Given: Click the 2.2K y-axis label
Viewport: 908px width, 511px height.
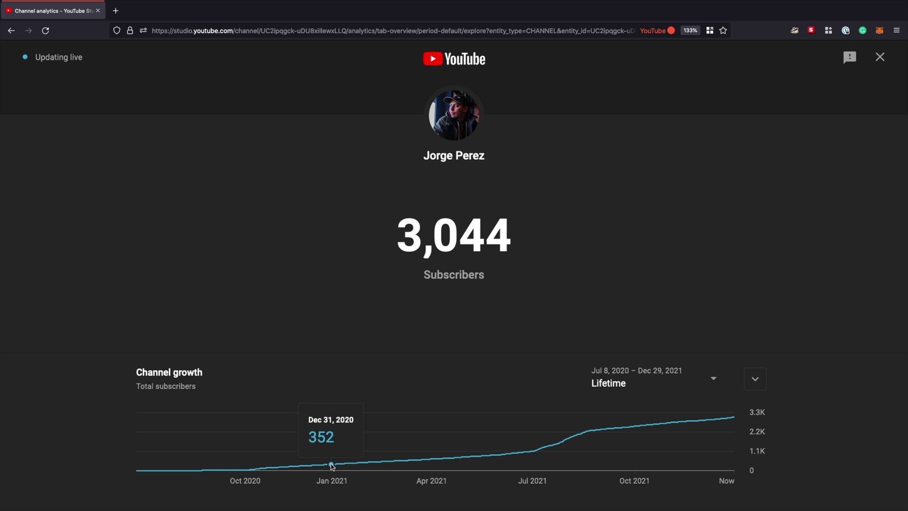Looking at the screenshot, I should pyautogui.click(x=757, y=432).
